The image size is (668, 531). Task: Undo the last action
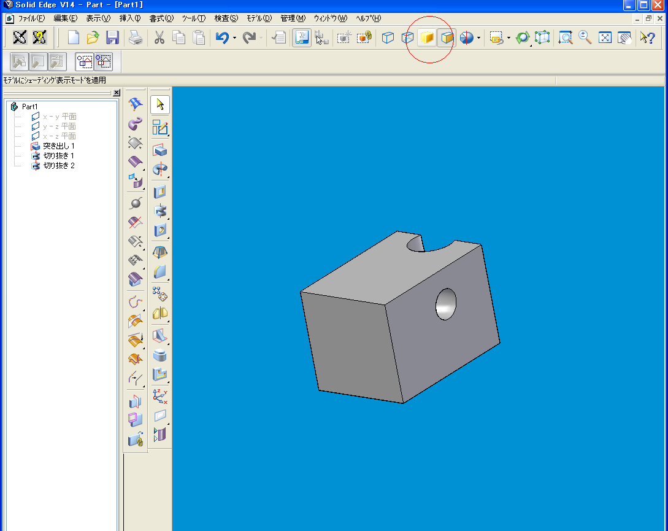tap(222, 37)
